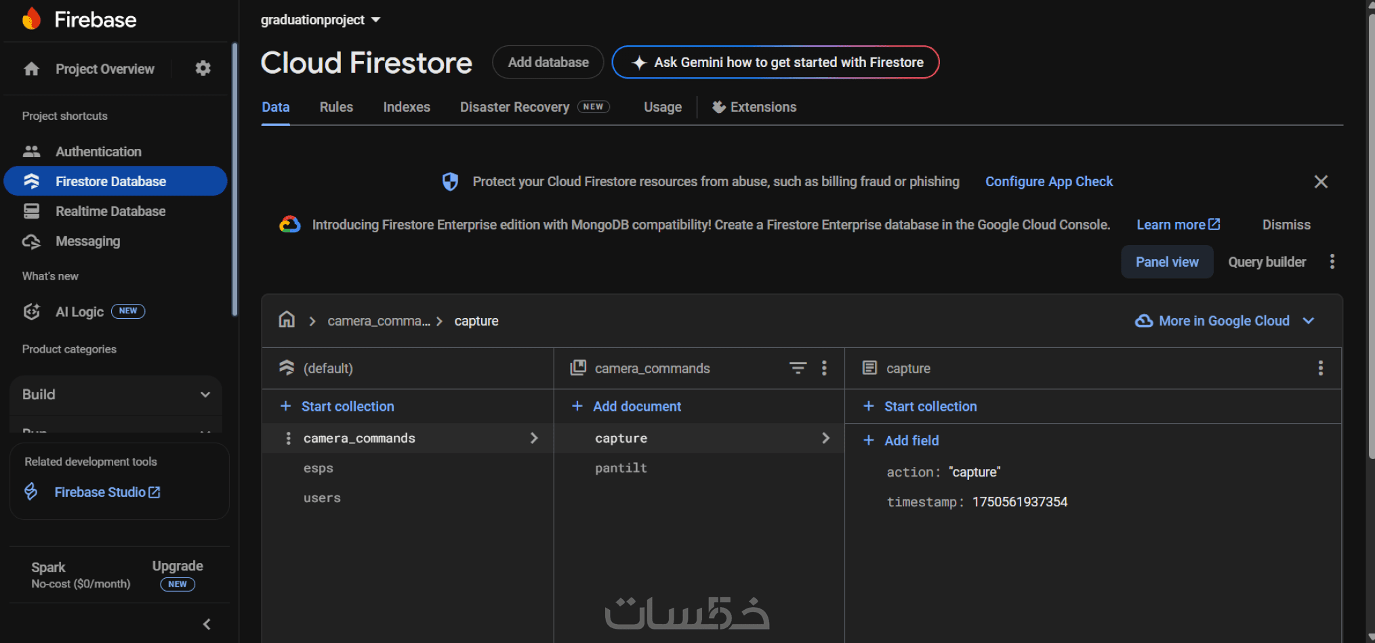The width and height of the screenshot is (1375, 643).
Task: Select the pantilt document
Action: pos(621,468)
